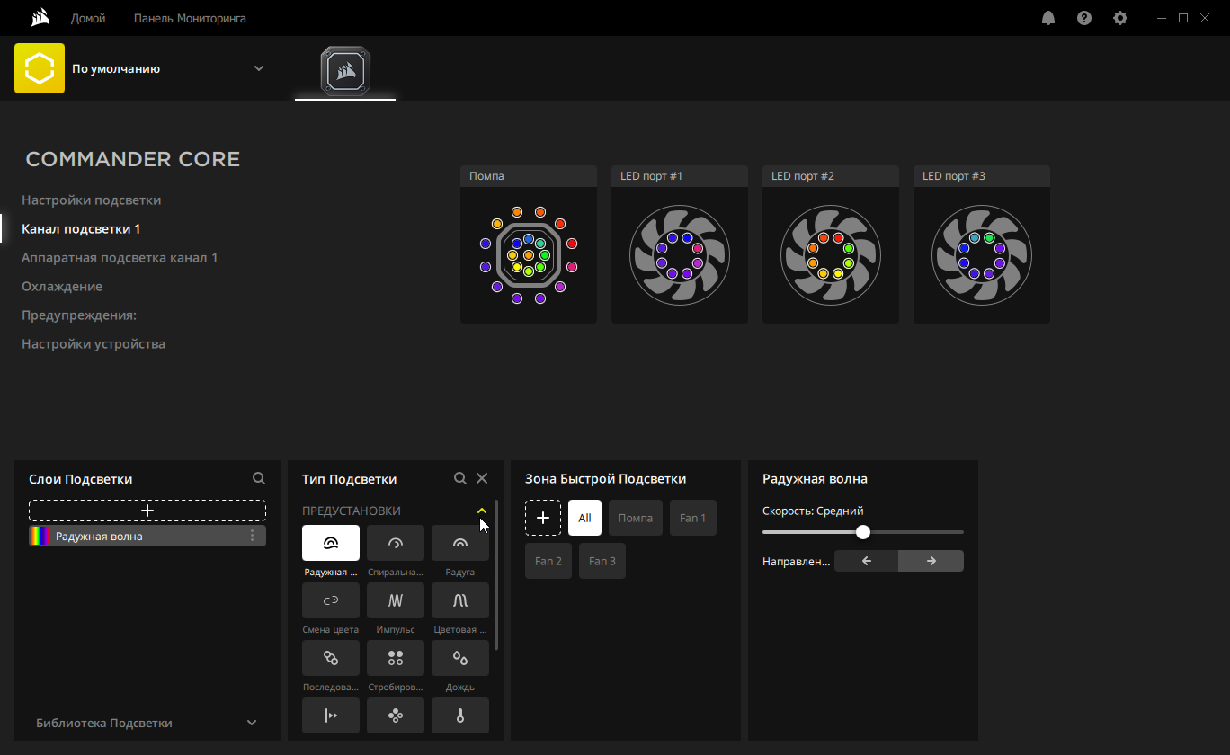1230x755 pixels.
Task: Open Настройки подсветки section
Action: pyautogui.click(x=92, y=200)
